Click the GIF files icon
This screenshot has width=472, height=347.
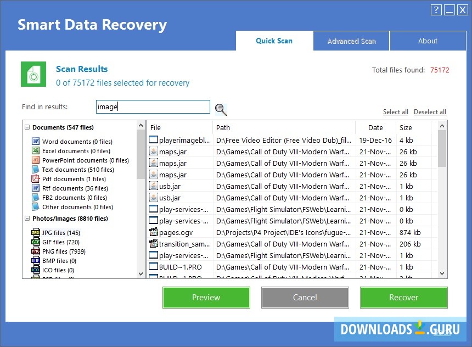(36, 242)
